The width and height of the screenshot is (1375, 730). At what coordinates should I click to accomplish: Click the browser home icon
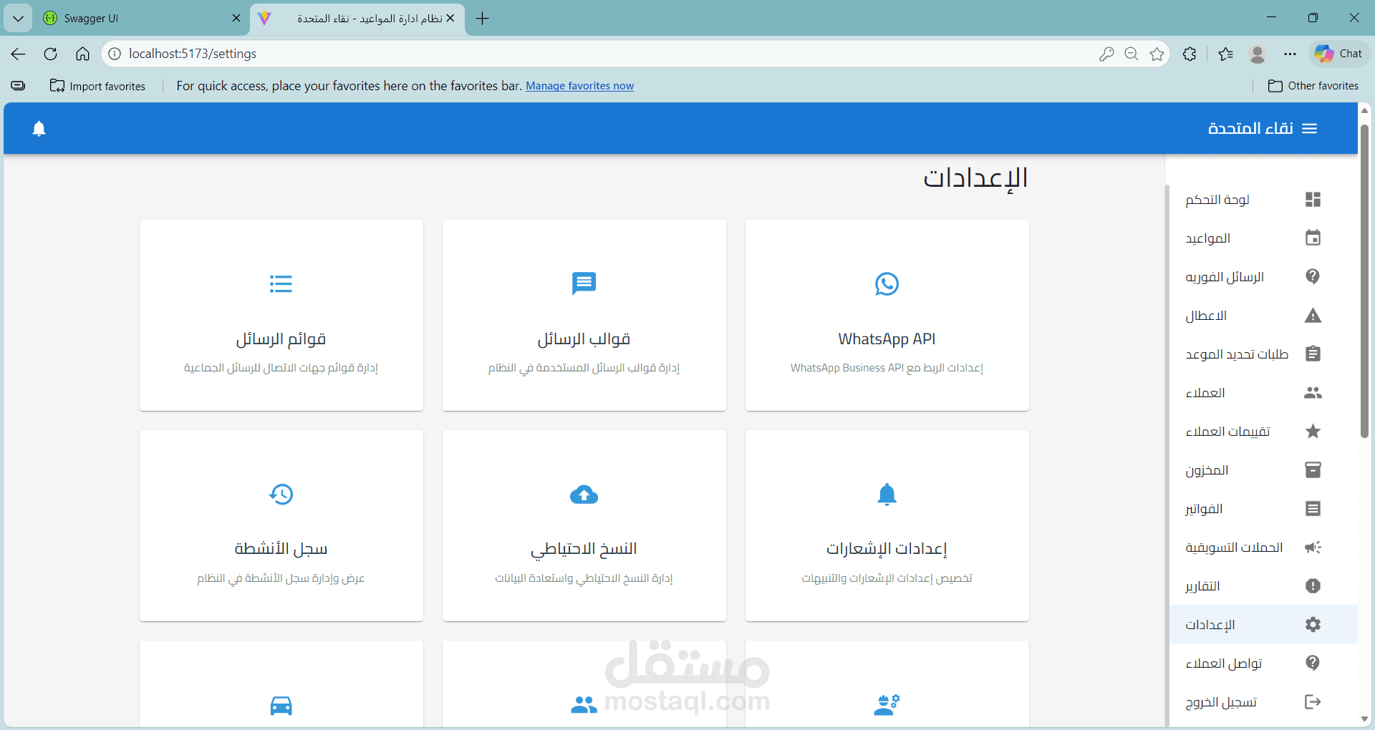coord(82,54)
